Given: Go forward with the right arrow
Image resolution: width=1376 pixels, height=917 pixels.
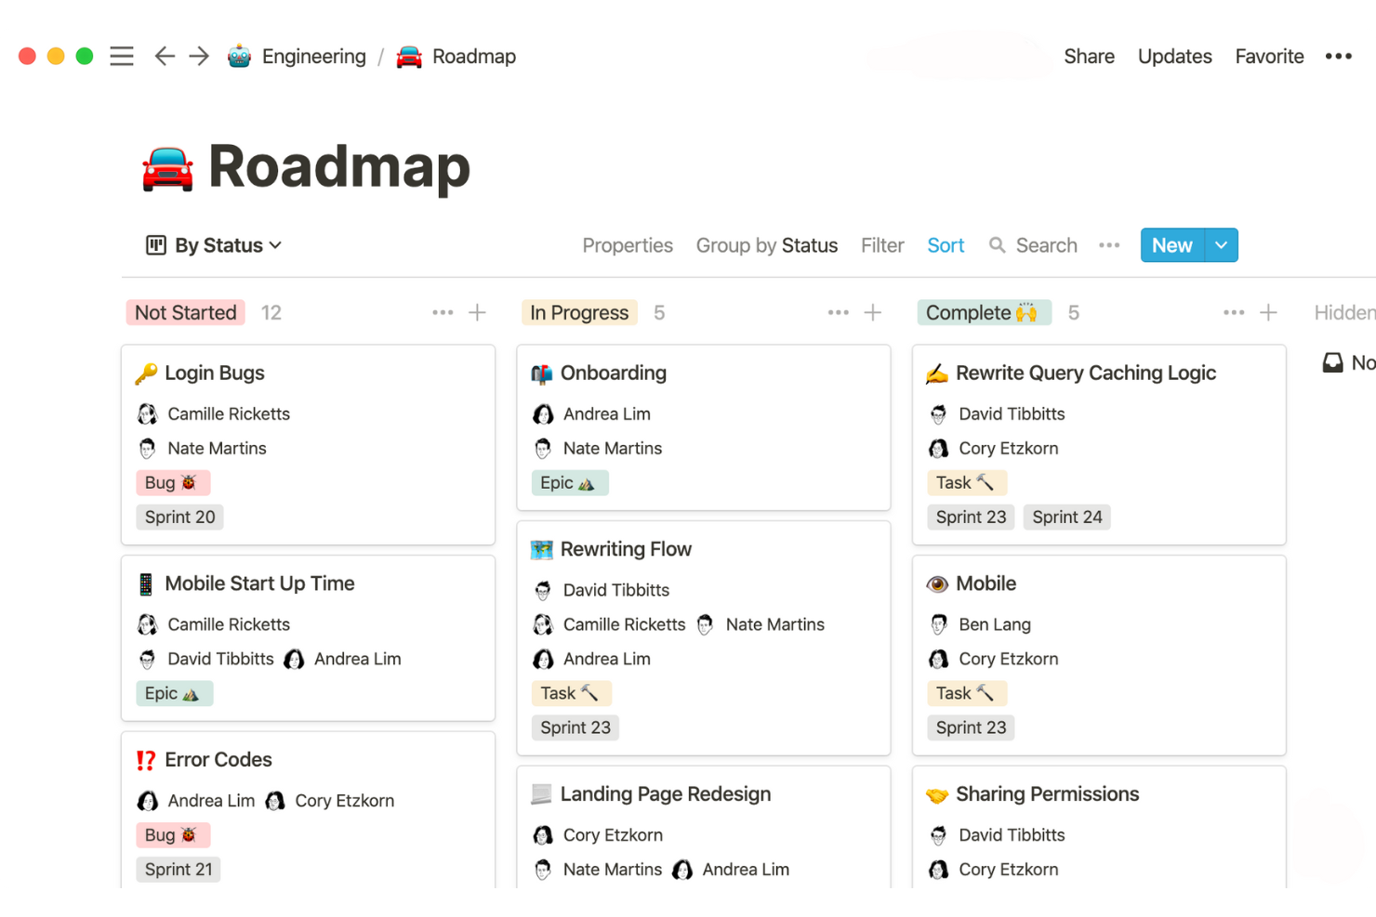Looking at the screenshot, I should click(x=199, y=57).
